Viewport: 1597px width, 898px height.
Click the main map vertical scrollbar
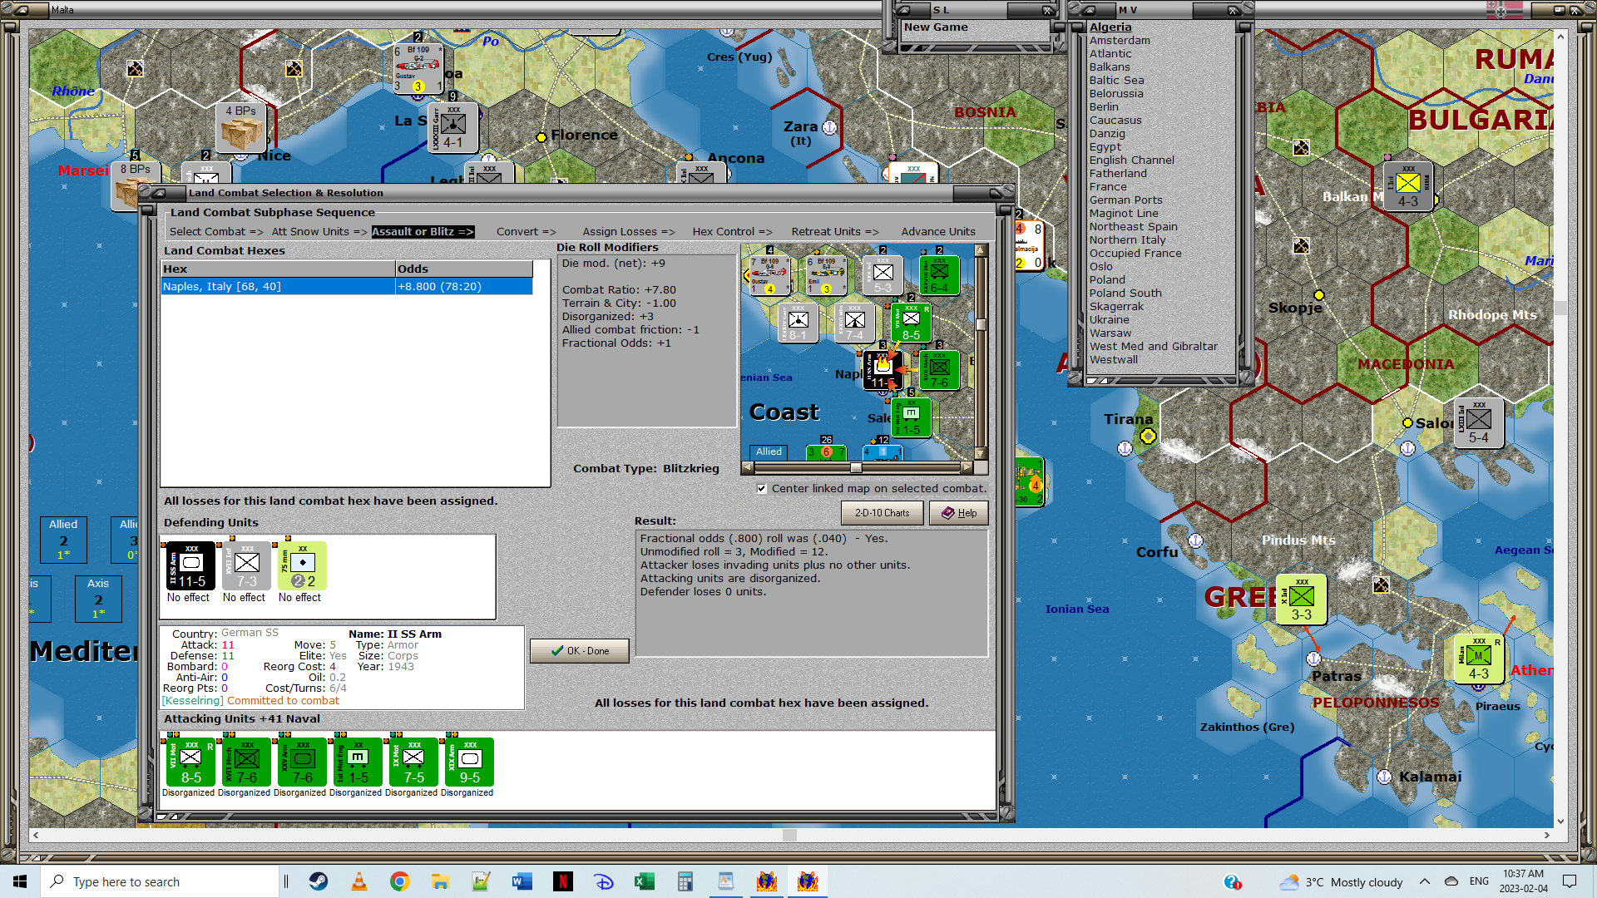click(1560, 428)
